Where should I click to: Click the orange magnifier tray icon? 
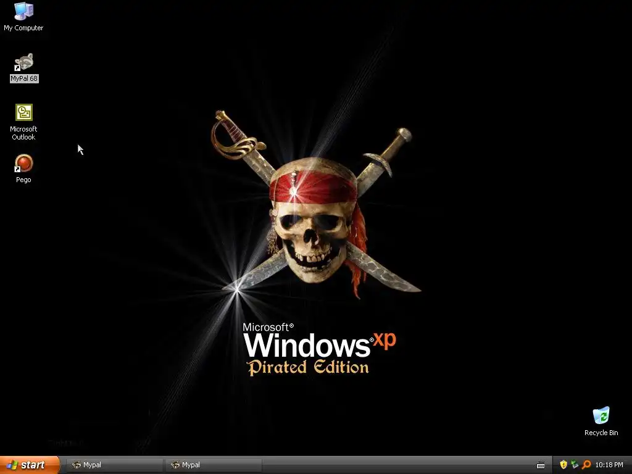tap(586, 465)
